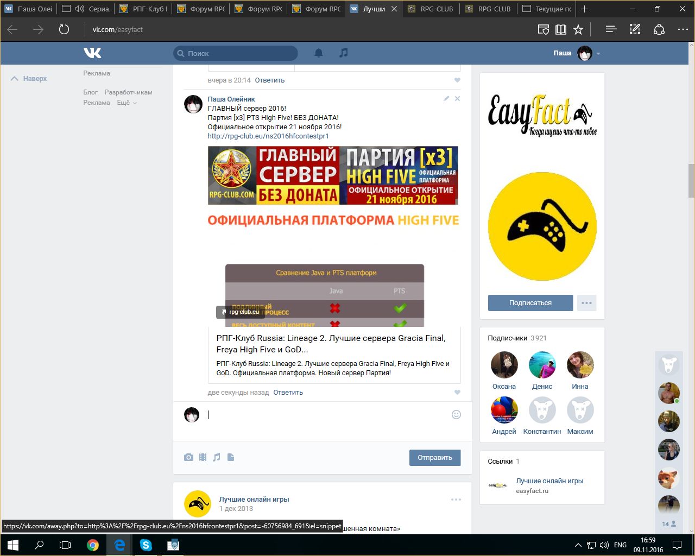
Task: Open the notifications bell
Action: tap(319, 53)
